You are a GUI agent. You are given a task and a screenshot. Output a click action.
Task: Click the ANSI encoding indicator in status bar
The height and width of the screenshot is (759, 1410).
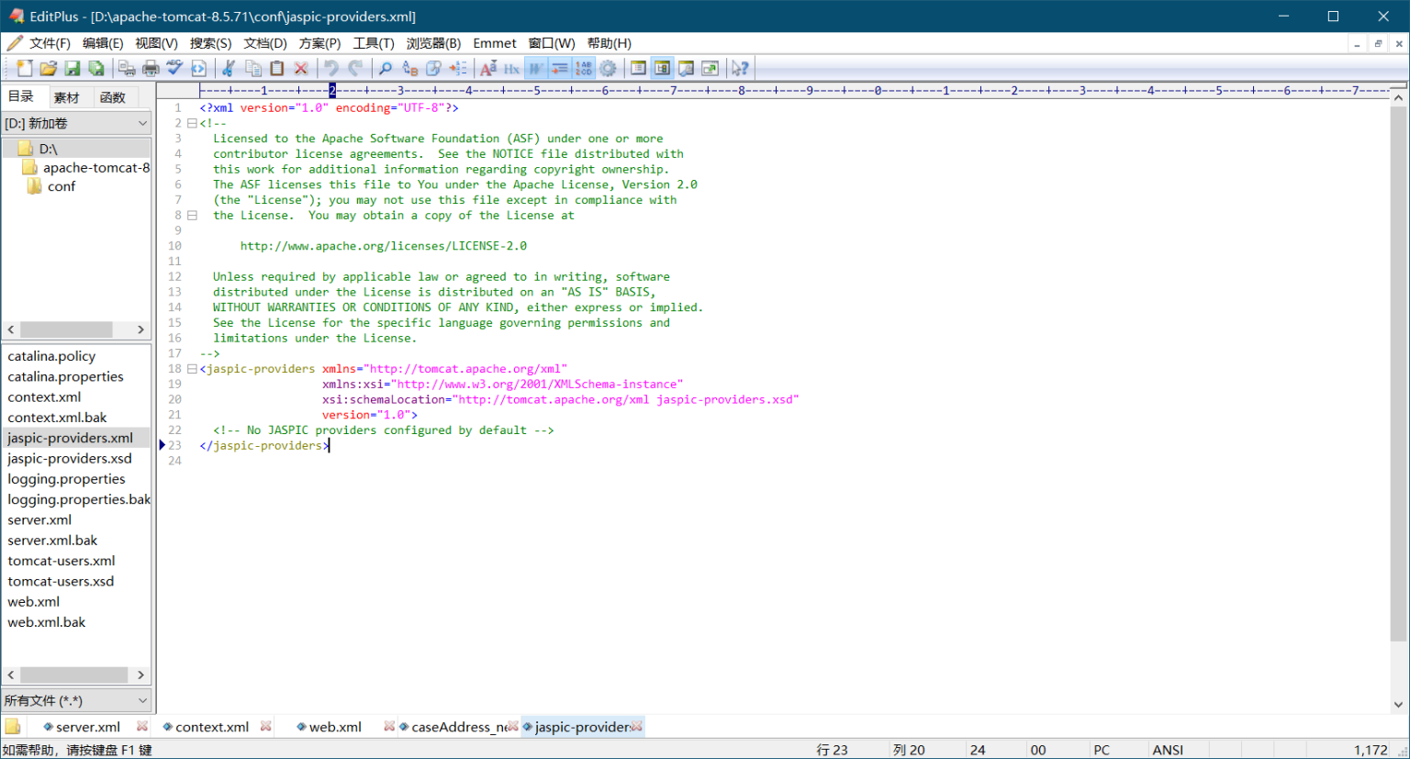1169,749
